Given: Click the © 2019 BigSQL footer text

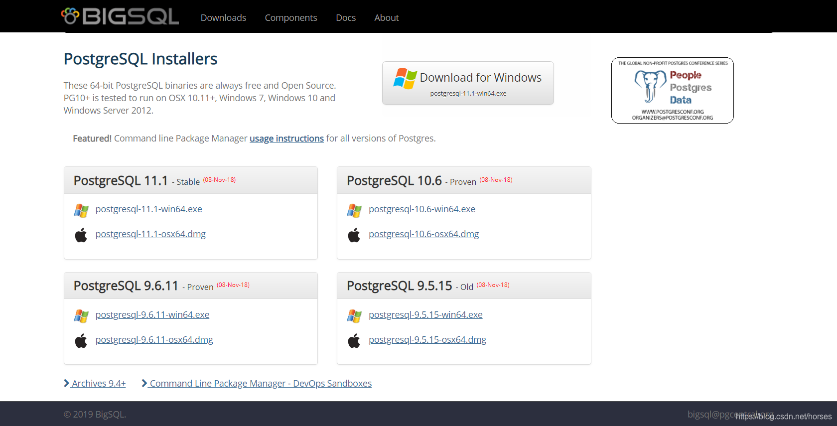Looking at the screenshot, I should pyautogui.click(x=95, y=415).
